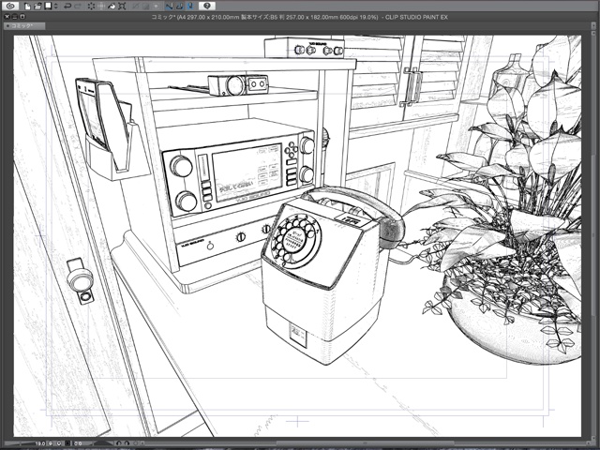This screenshot has width=600, height=450.
Task: Rotate canvas left with status bar icon
Action: pos(118,443)
